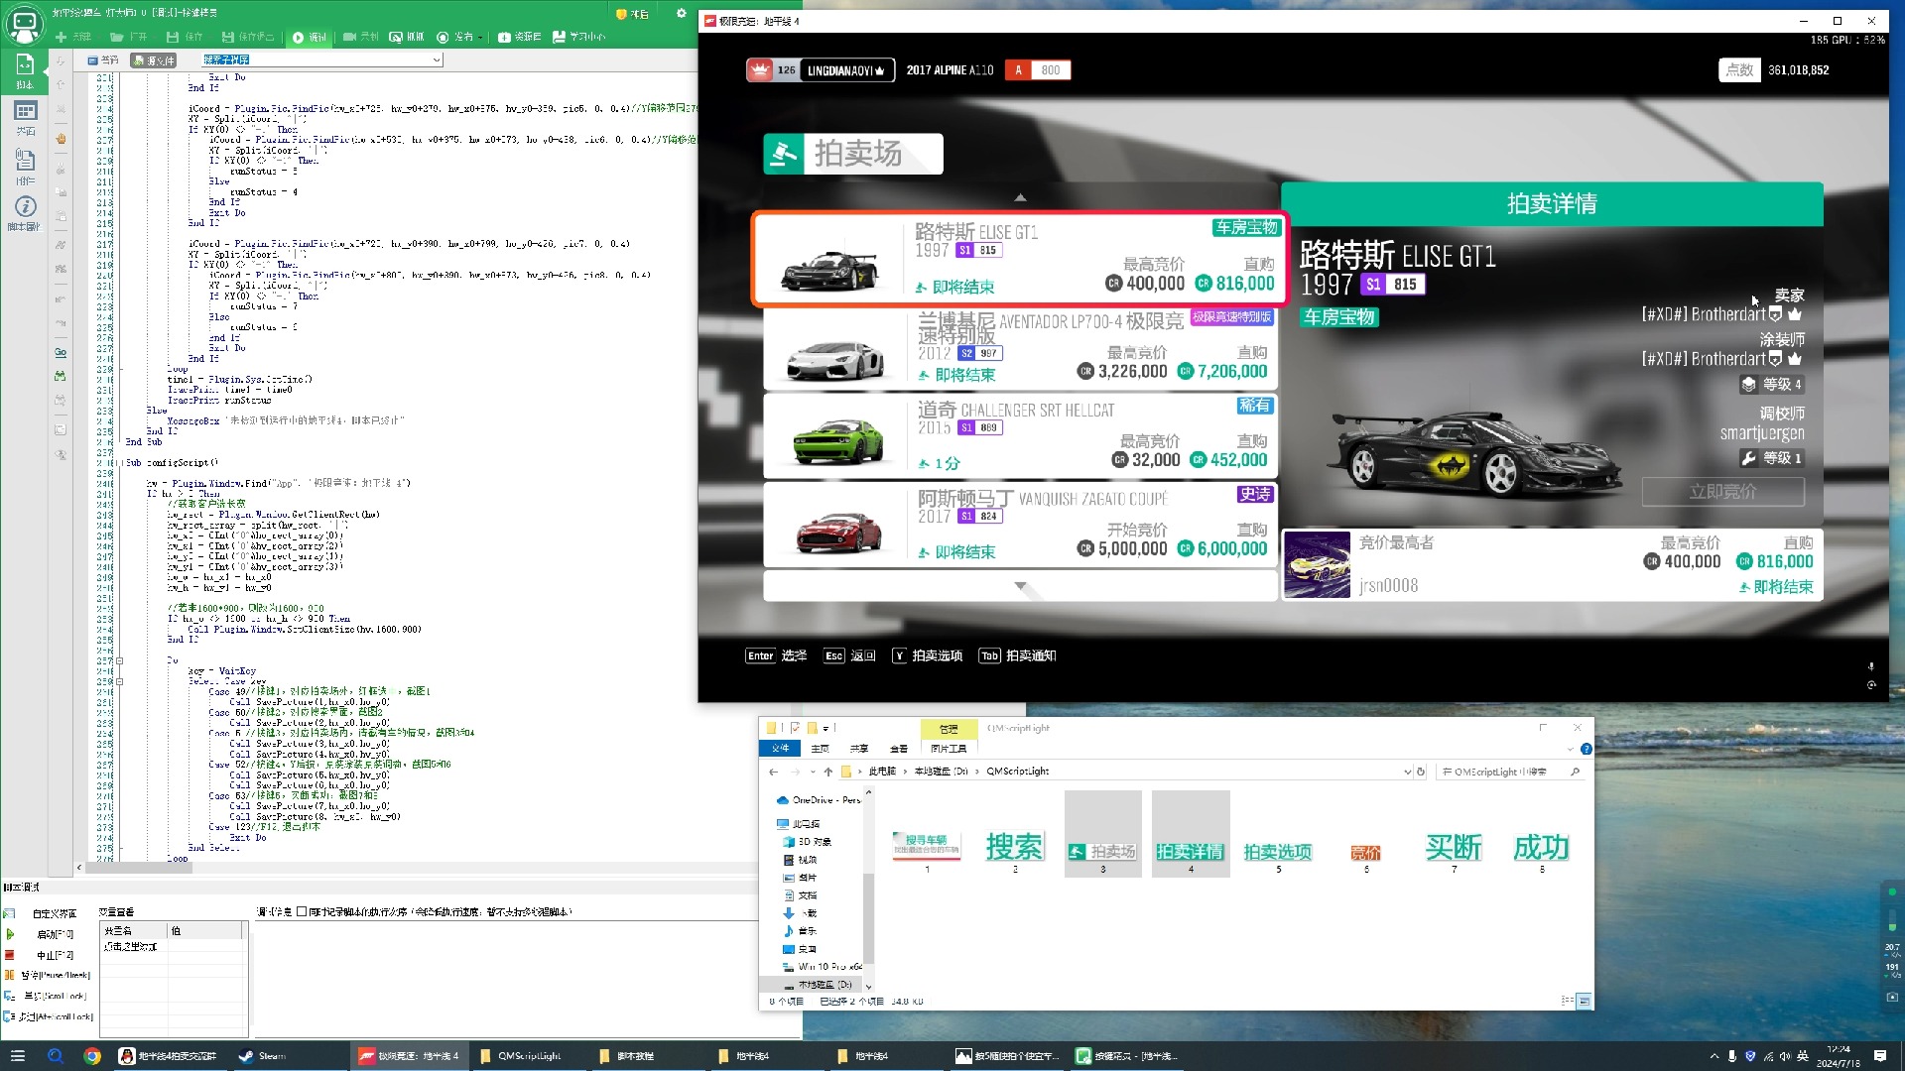Viewport: 1905px width, 1071px height.
Task: Open settings gear in script editor title bar
Action: point(681,13)
